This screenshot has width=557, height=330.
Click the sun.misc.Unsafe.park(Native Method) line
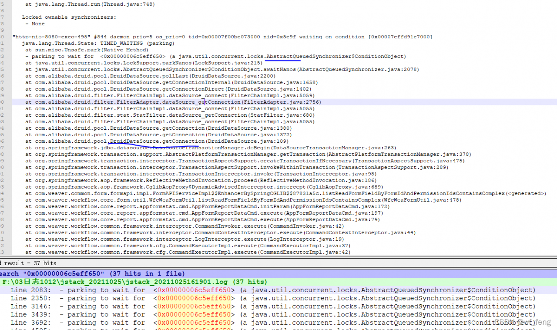pos(87,50)
